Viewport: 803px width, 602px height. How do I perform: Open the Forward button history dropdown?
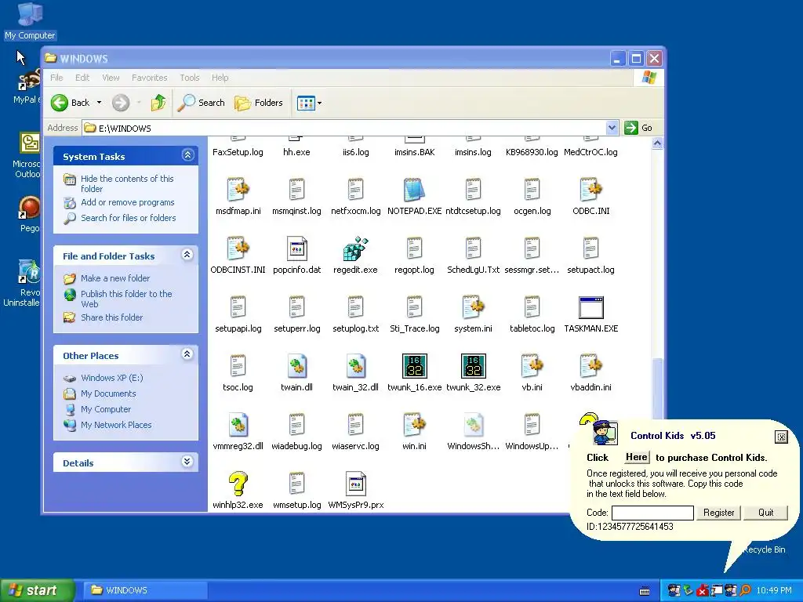[x=139, y=103]
